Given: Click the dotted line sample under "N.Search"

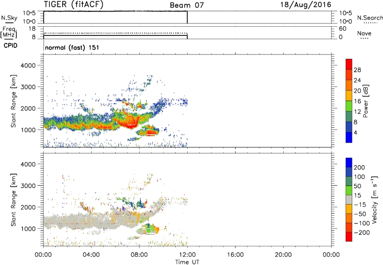Looking at the screenshot, I should (x=371, y=23).
